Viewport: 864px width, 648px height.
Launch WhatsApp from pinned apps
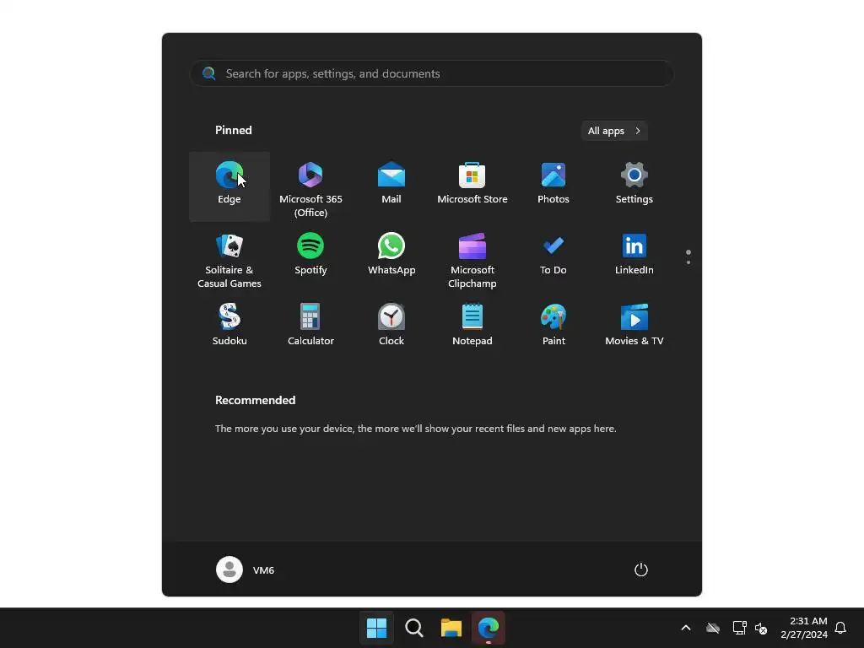(x=391, y=258)
